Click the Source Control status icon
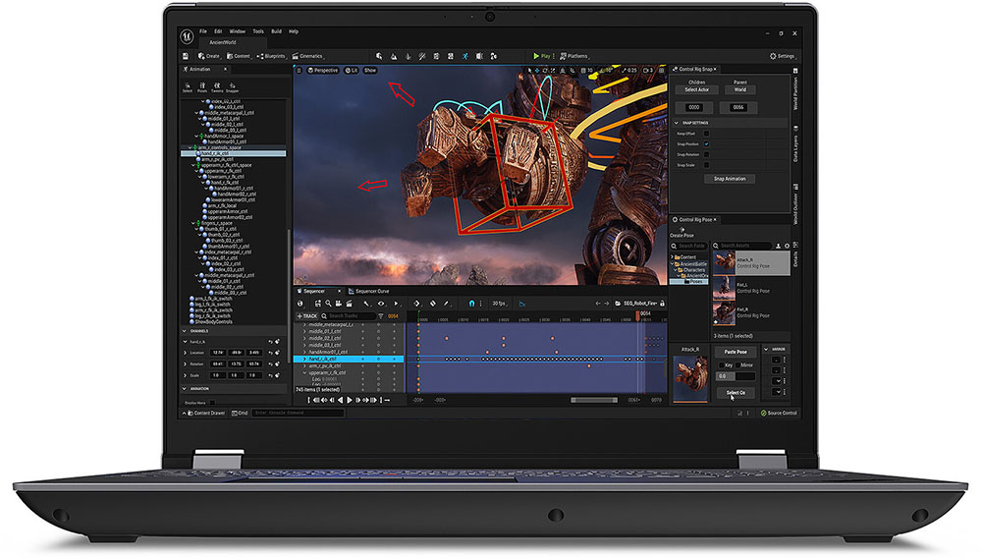This screenshot has width=982, height=558. (763, 413)
